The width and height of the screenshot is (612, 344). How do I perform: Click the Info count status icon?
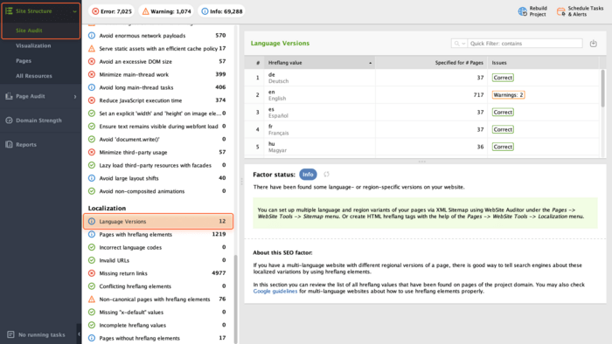tap(205, 11)
